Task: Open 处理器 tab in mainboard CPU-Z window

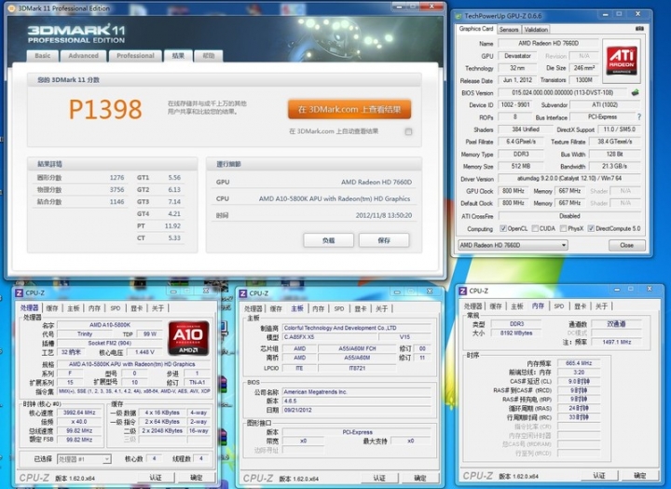Action: tap(253, 308)
